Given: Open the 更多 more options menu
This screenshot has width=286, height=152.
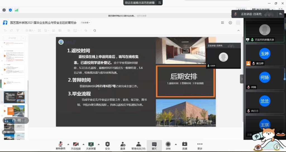Looking at the screenshot, I should click(200, 144).
